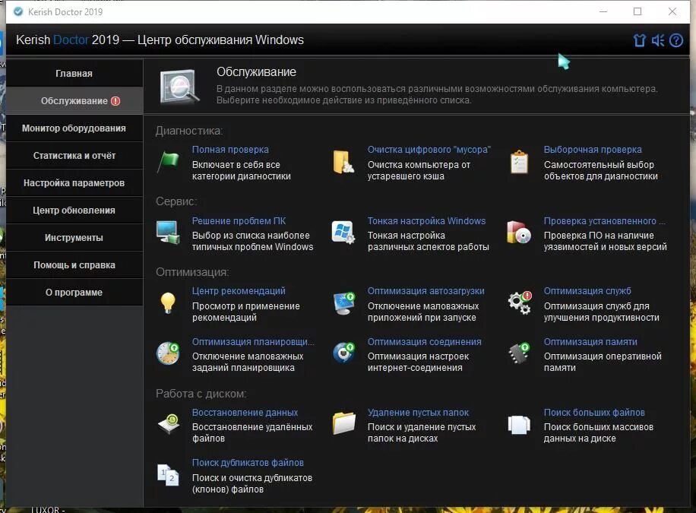Open Оптимизация соединения link

[x=424, y=341]
